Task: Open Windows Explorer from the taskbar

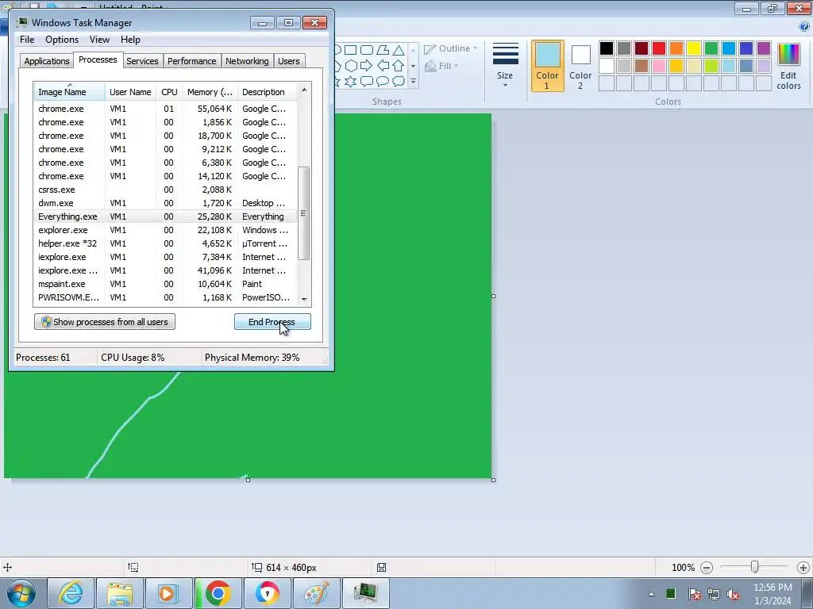Action: pyautogui.click(x=120, y=593)
